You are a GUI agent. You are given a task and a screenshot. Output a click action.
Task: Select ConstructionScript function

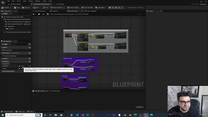point(10,56)
